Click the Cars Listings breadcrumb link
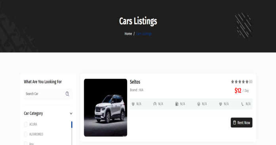 coord(144,34)
